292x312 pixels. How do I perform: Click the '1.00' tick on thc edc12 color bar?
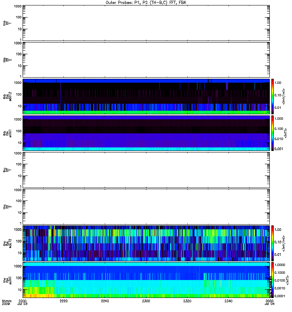[278, 230]
